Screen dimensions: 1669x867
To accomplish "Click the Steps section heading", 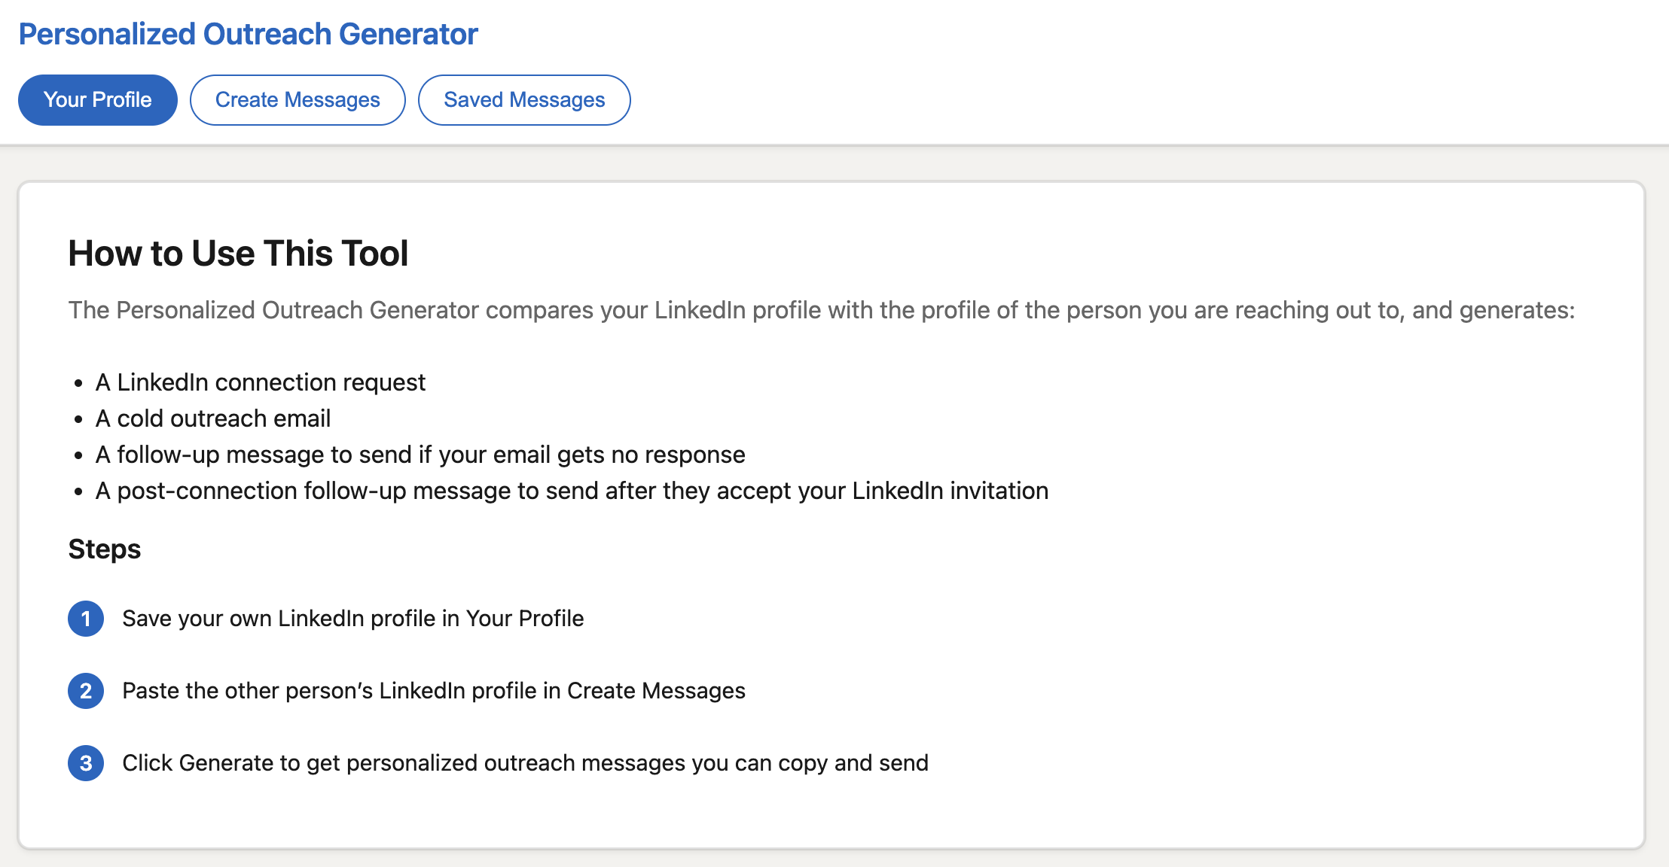I will (x=104, y=549).
